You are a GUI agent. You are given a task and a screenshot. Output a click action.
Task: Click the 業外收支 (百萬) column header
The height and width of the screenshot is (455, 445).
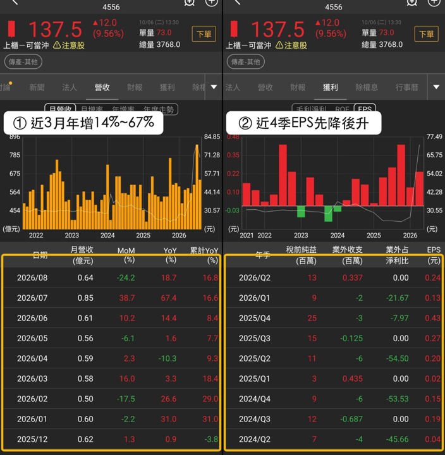coord(348,255)
